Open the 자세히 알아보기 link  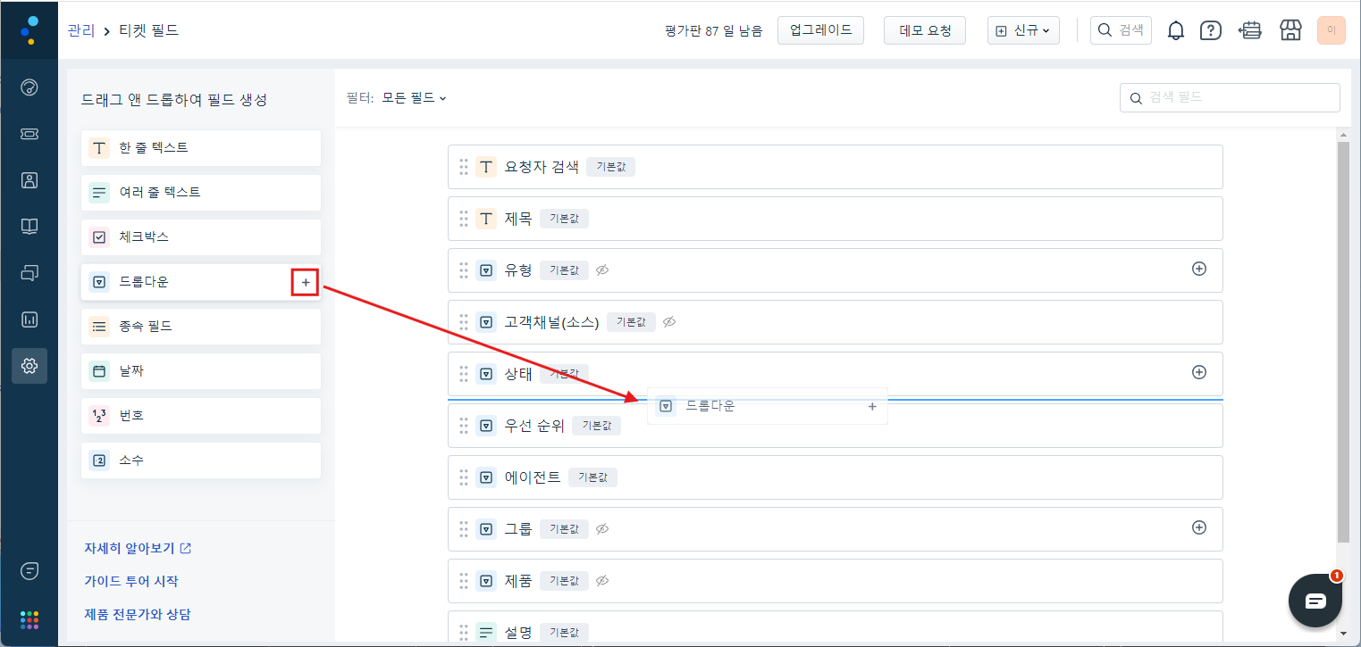[138, 548]
